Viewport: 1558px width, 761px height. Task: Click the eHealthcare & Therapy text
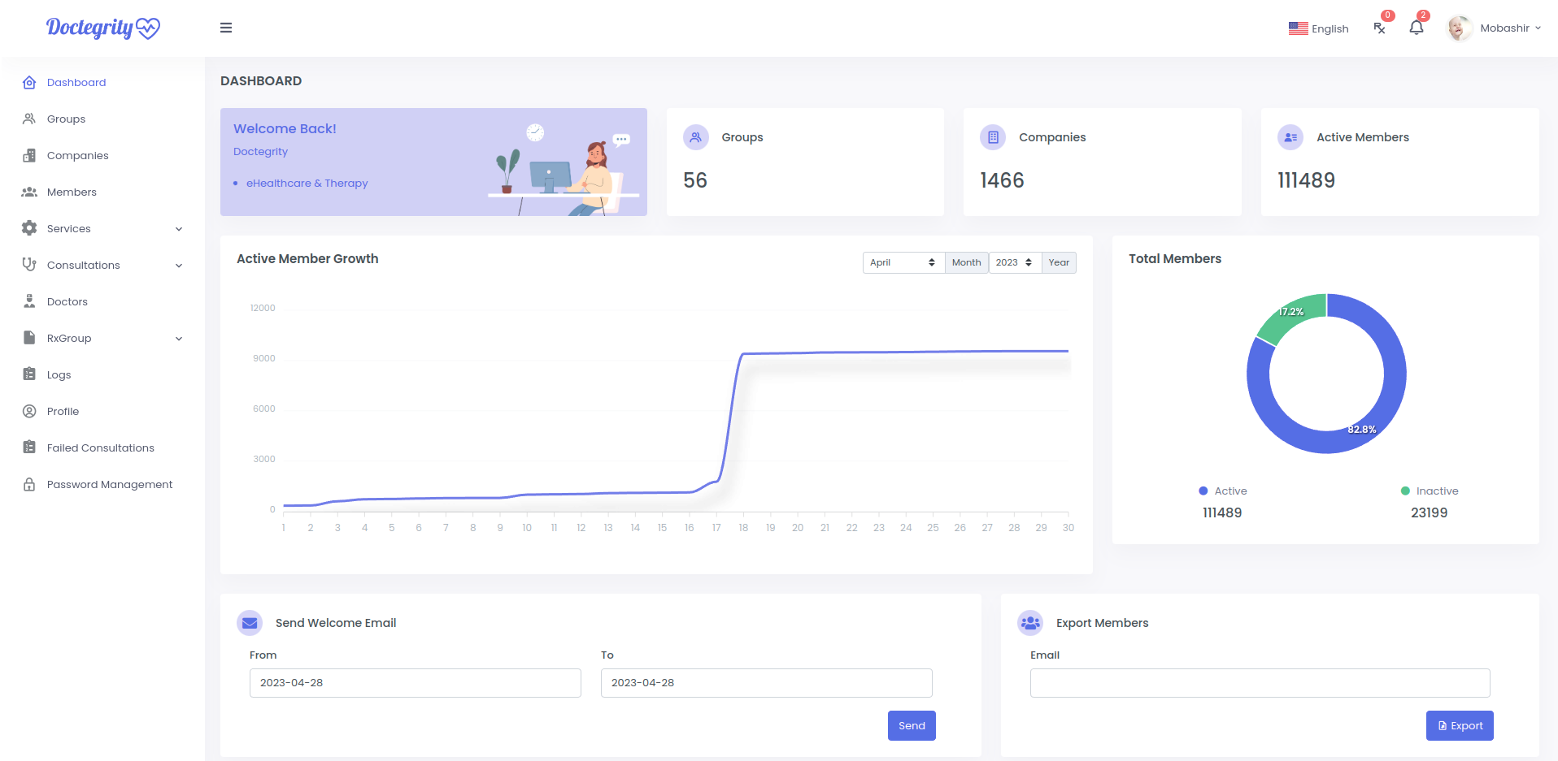tap(307, 184)
